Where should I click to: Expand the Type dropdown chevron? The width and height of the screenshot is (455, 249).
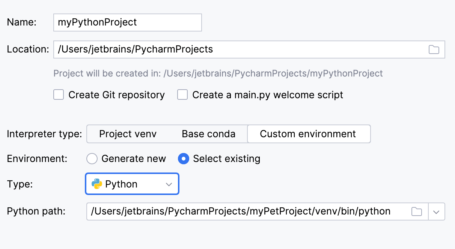point(169,184)
